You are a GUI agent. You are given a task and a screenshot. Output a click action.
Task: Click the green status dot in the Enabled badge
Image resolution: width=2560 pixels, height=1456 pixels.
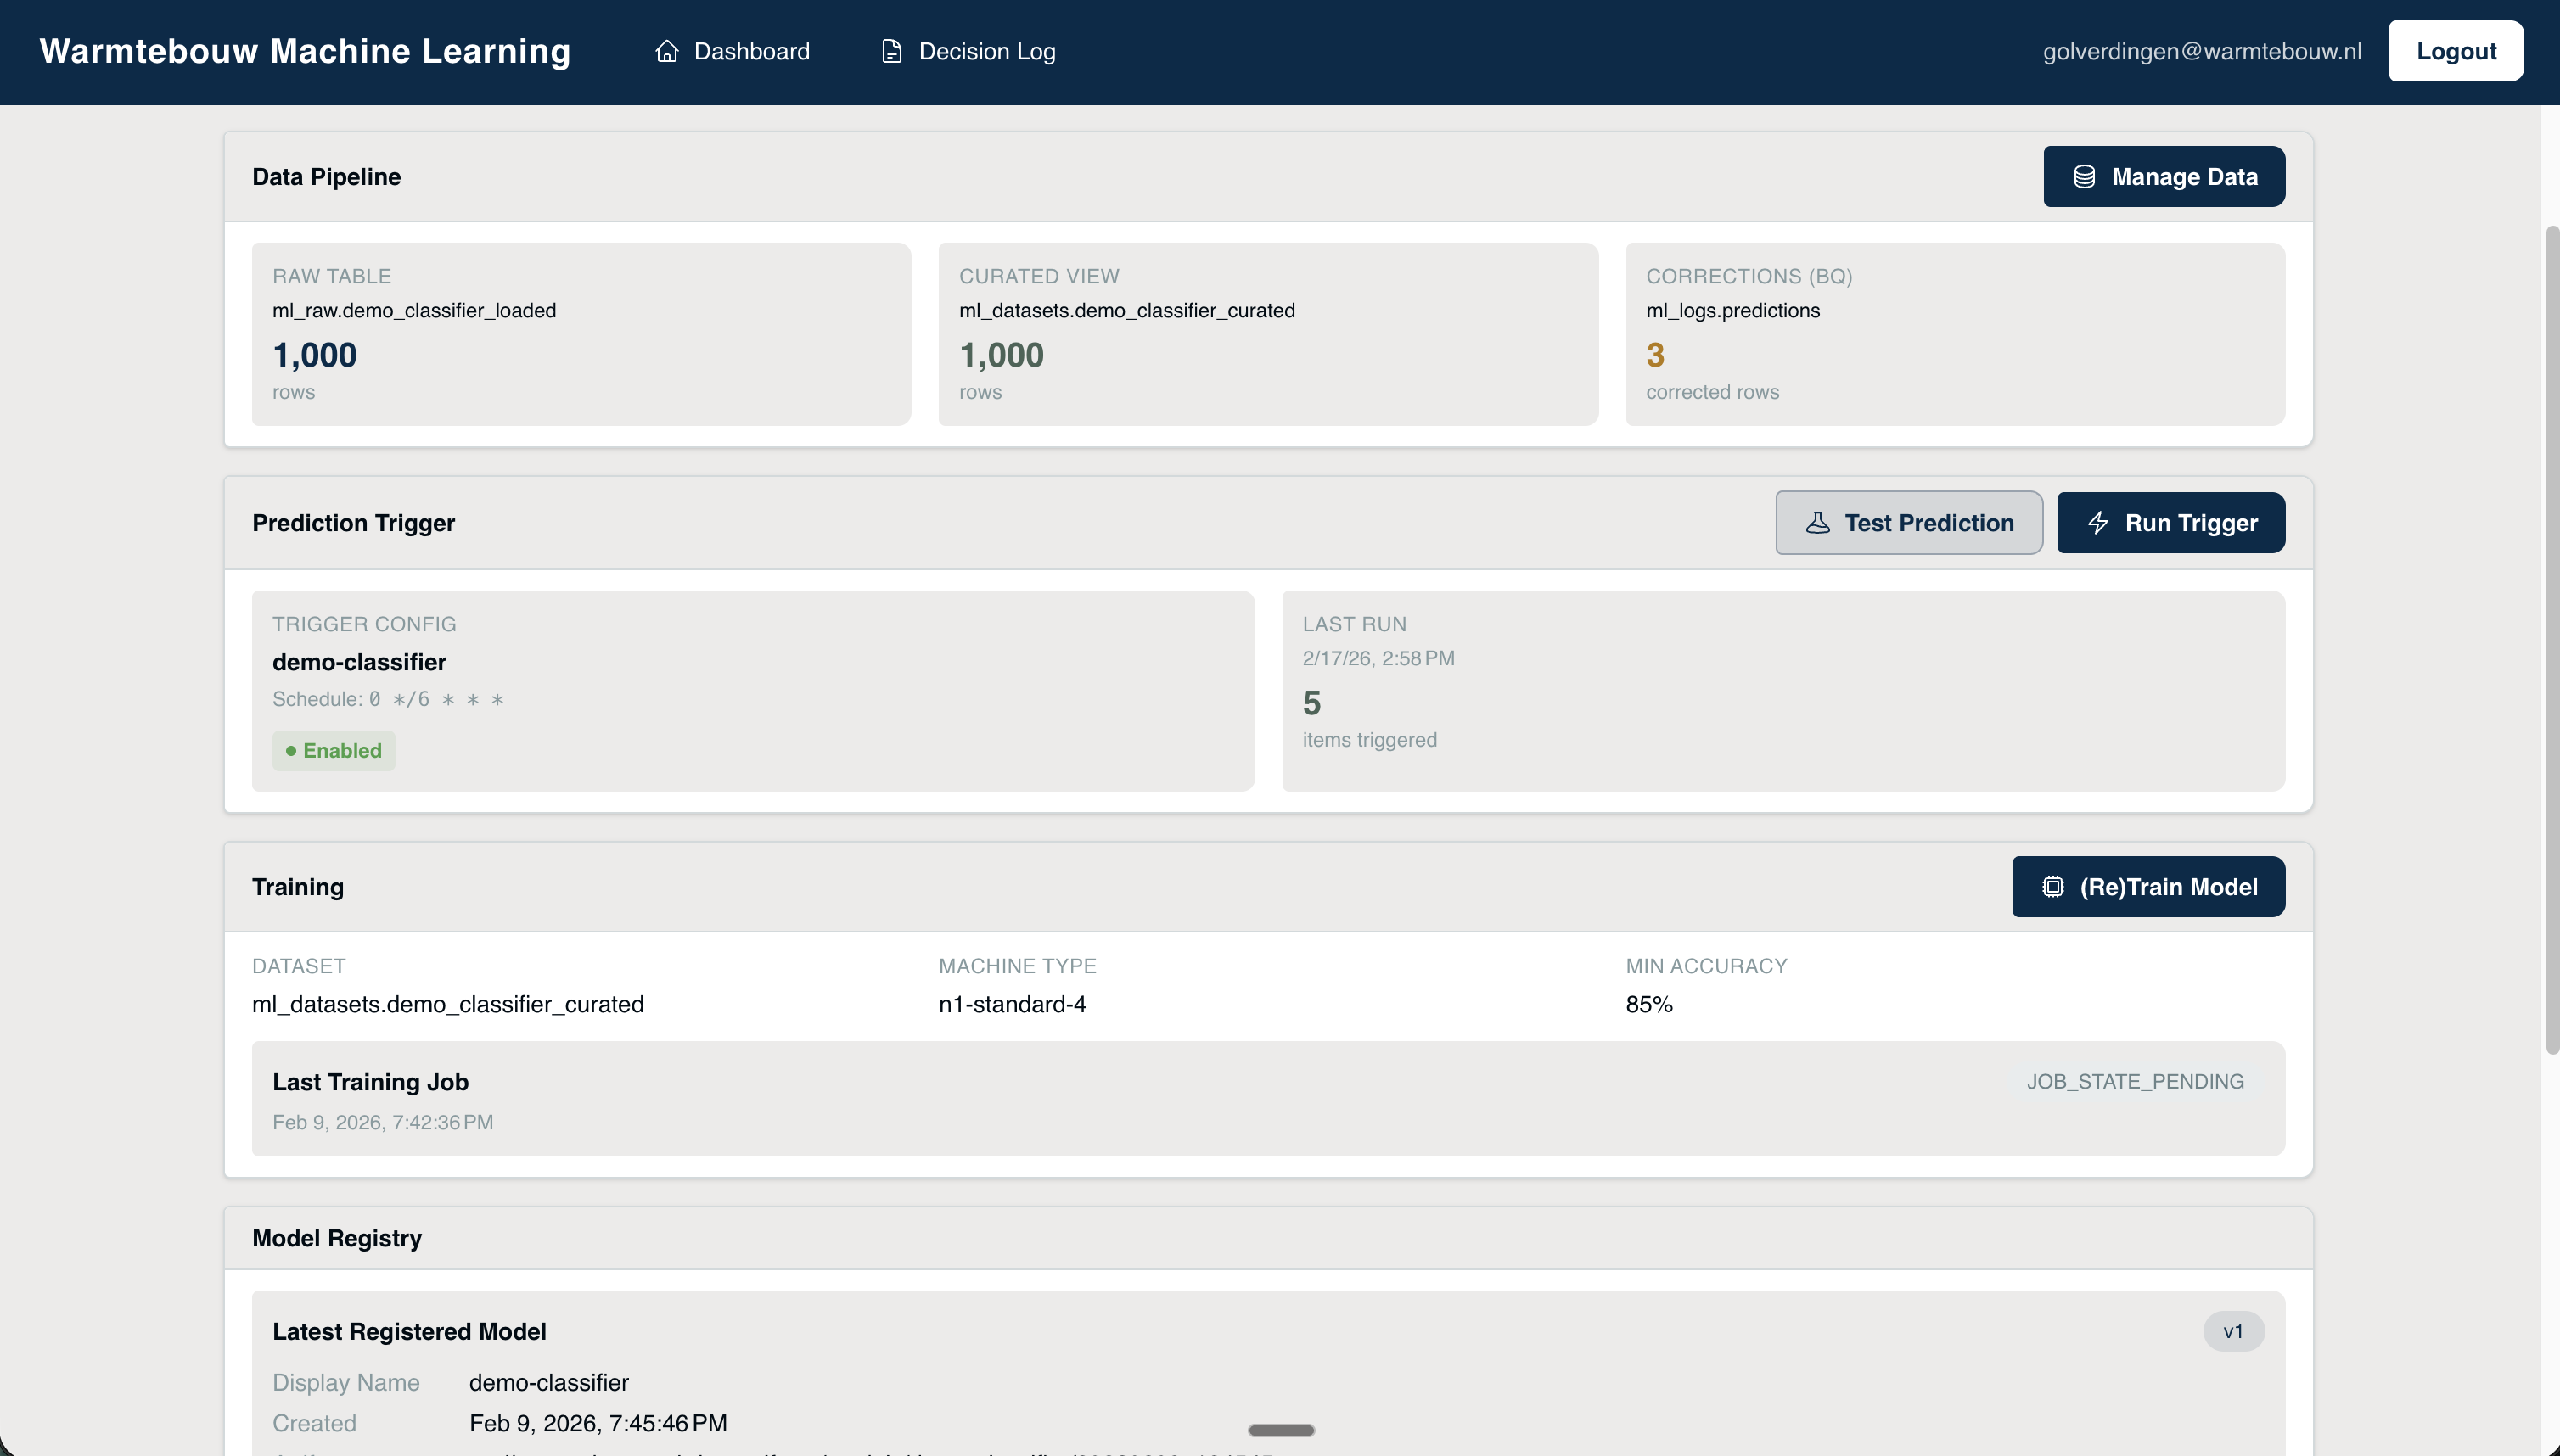point(291,750)
